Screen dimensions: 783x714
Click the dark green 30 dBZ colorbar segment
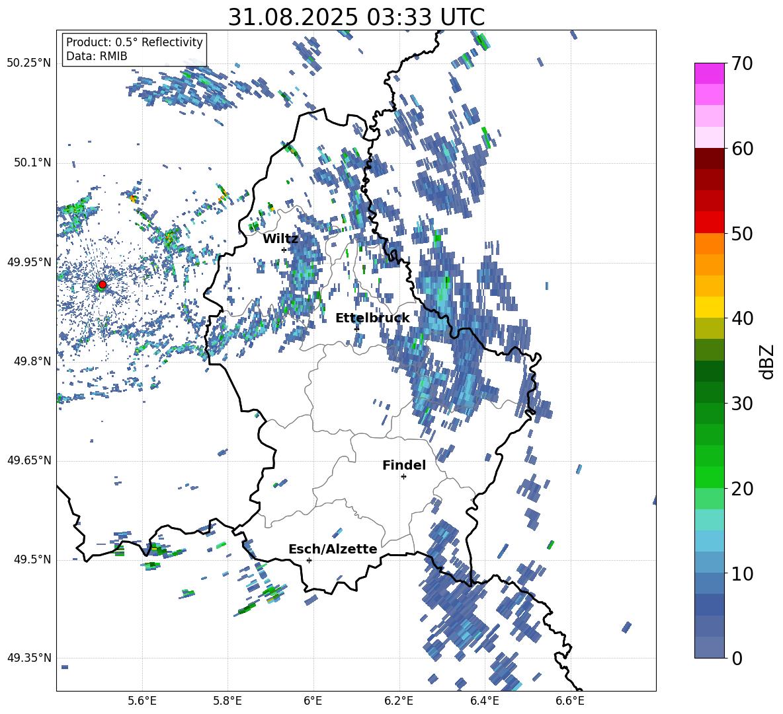[x=709, y=392]
